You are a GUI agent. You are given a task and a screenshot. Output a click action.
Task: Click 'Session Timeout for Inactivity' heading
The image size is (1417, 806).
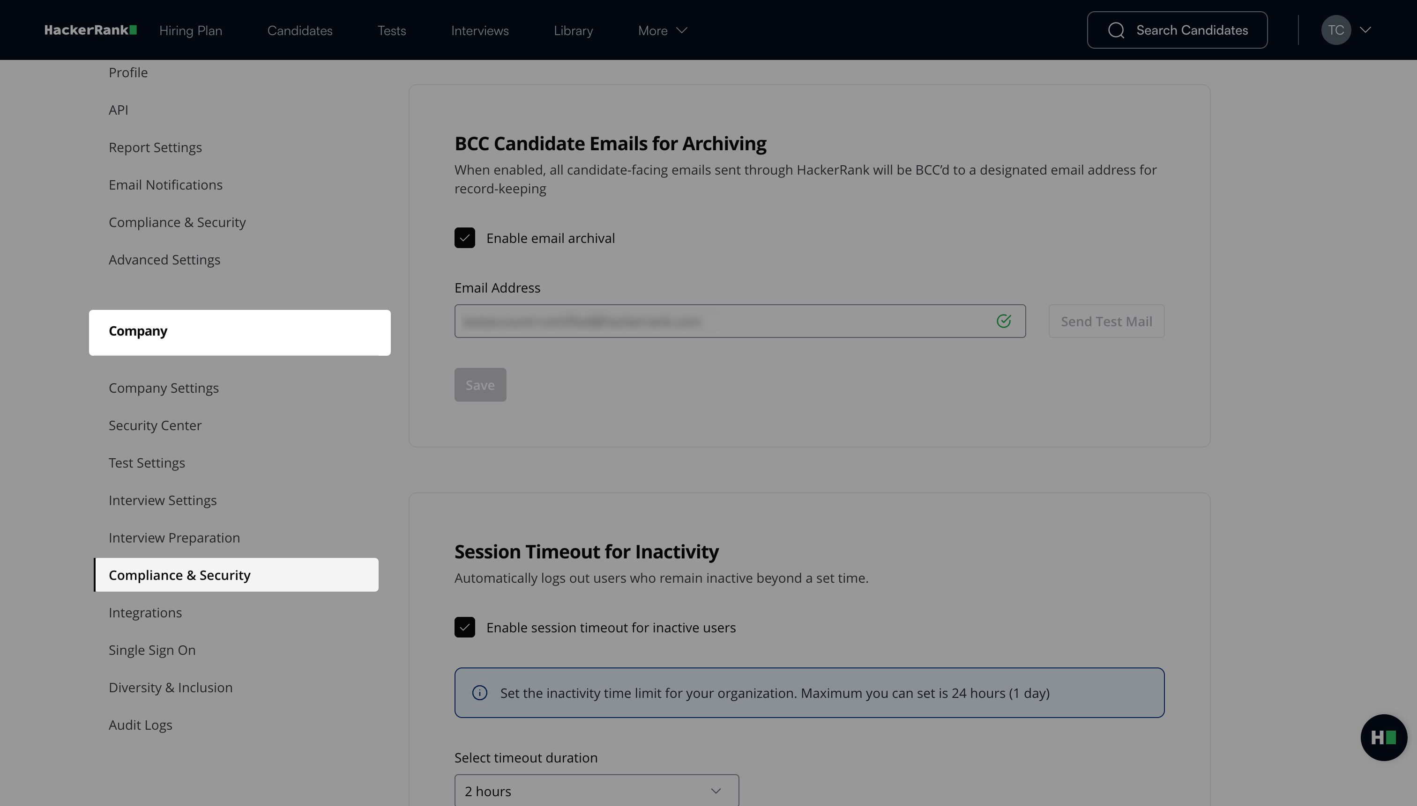(586, 551)
